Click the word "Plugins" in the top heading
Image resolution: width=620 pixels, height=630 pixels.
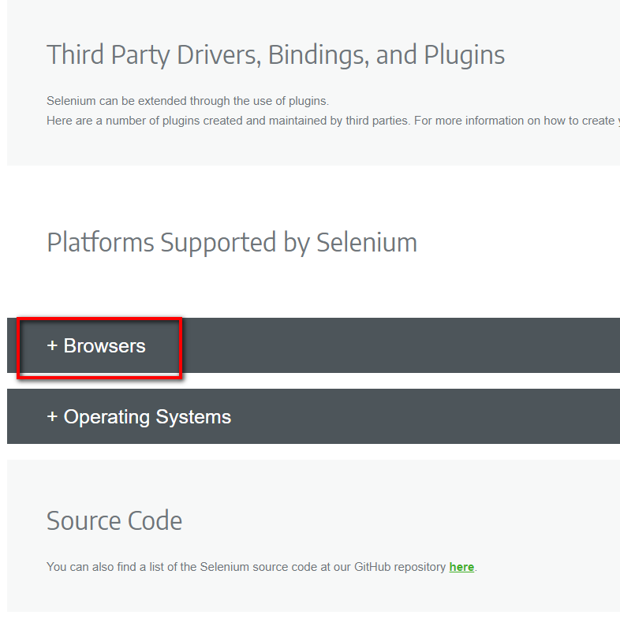465,55
